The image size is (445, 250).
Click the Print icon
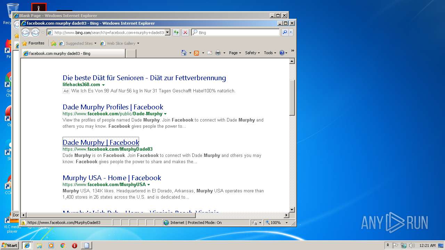click(218, 53)
